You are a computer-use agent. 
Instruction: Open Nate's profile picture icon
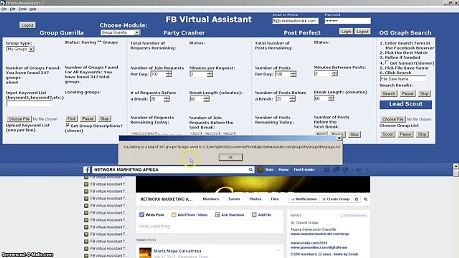point(261,169)
